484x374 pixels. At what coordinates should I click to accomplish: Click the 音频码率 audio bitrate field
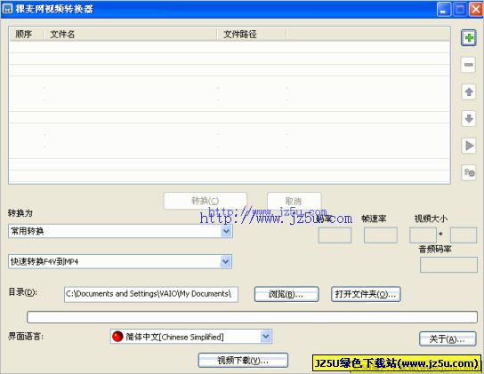pyautogui.click(x=448, y=265)
